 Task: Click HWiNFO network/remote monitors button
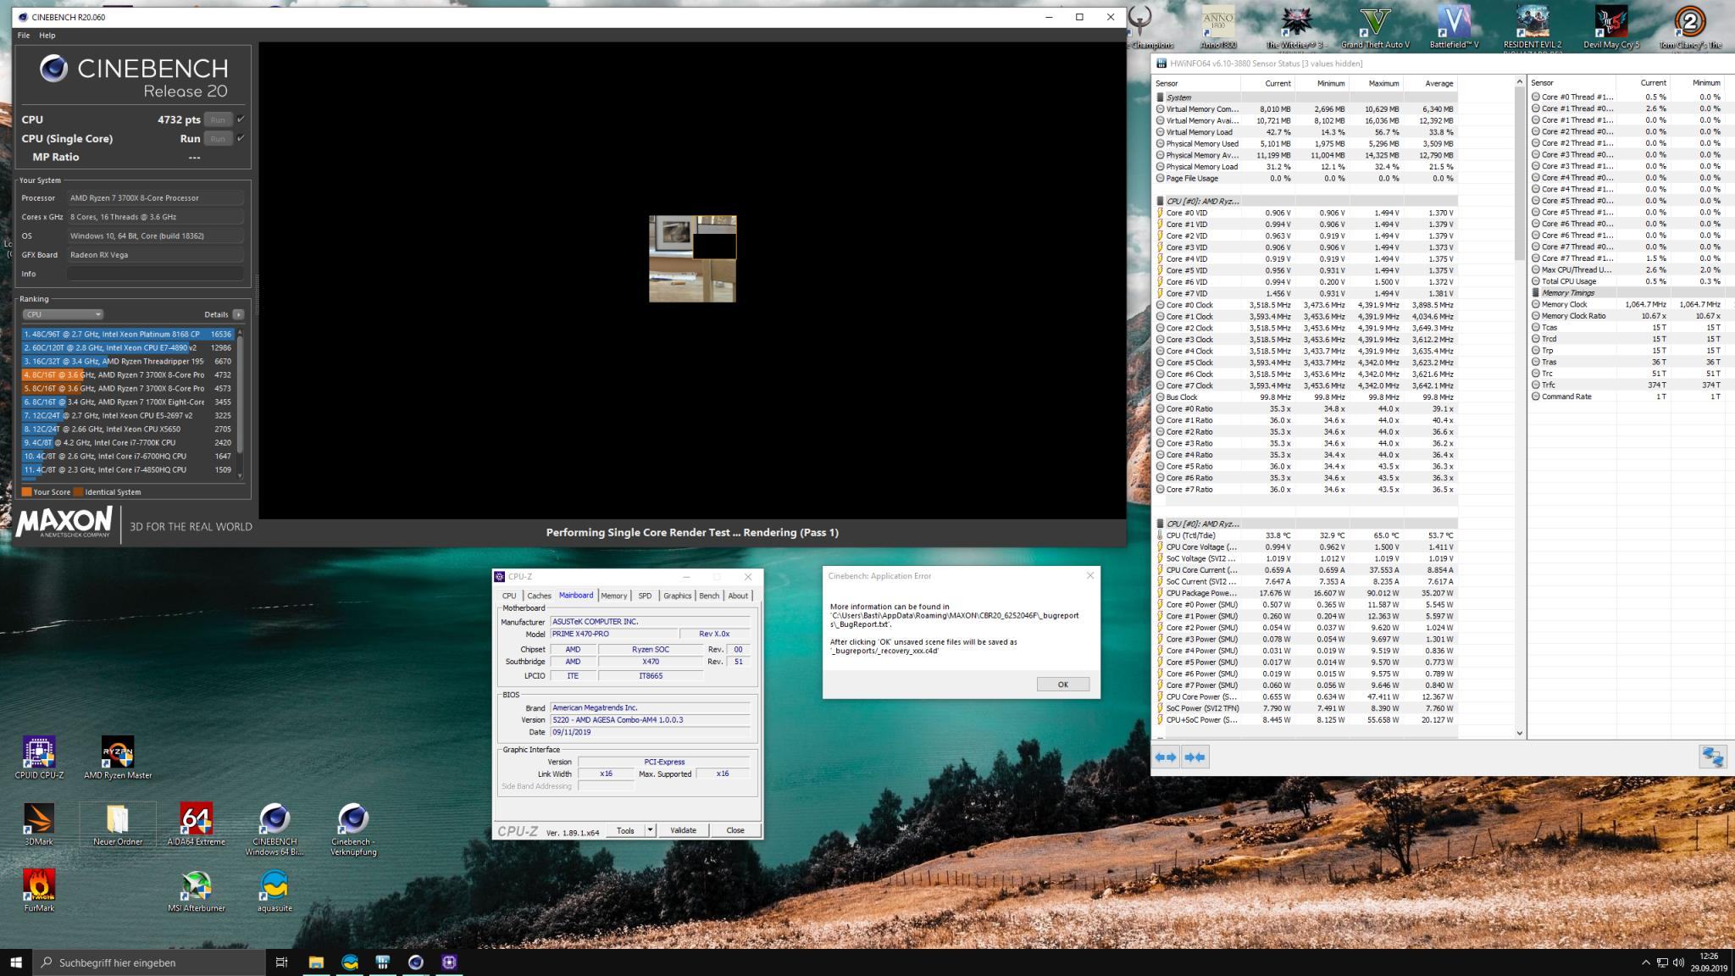1712,757
